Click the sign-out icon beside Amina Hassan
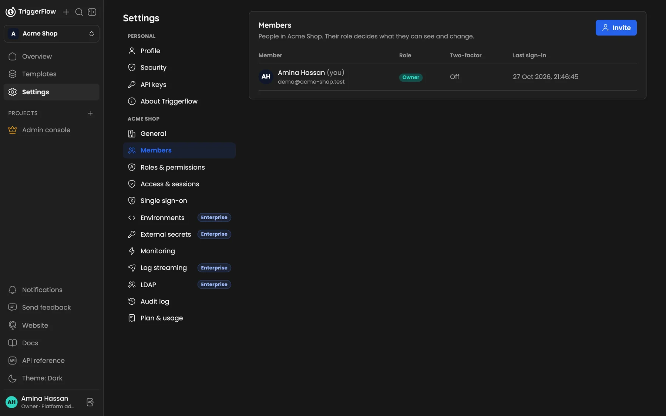 click(90, 402)
